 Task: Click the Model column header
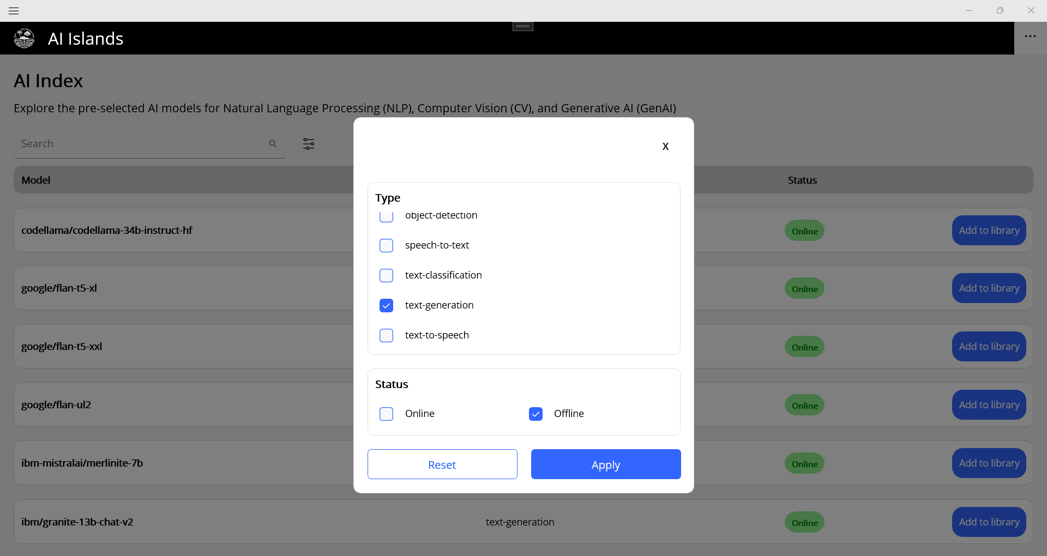(36, 180)
